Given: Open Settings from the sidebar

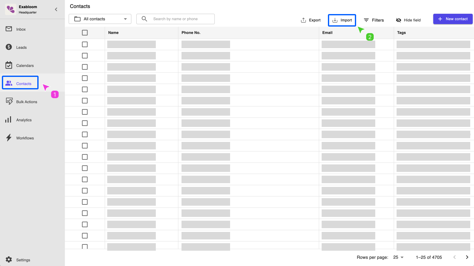Looking at the screenshot, I should pyautogui.click(x=23, y=260).
